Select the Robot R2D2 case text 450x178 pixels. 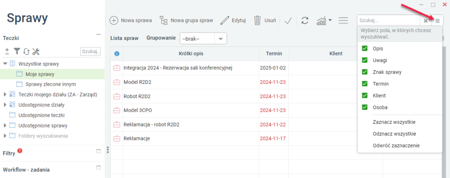[x=137, y=96]
